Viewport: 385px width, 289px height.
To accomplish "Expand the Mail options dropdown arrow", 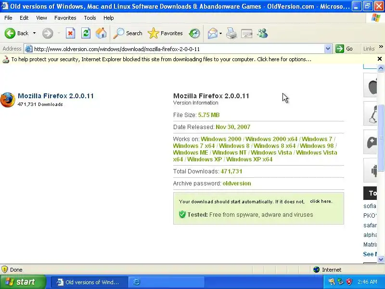I will [220, 33].
